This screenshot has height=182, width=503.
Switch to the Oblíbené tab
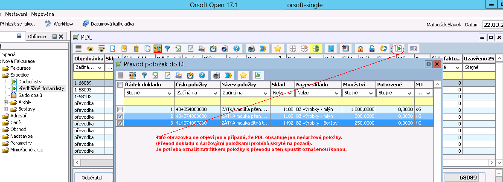[x=37, y=37]
